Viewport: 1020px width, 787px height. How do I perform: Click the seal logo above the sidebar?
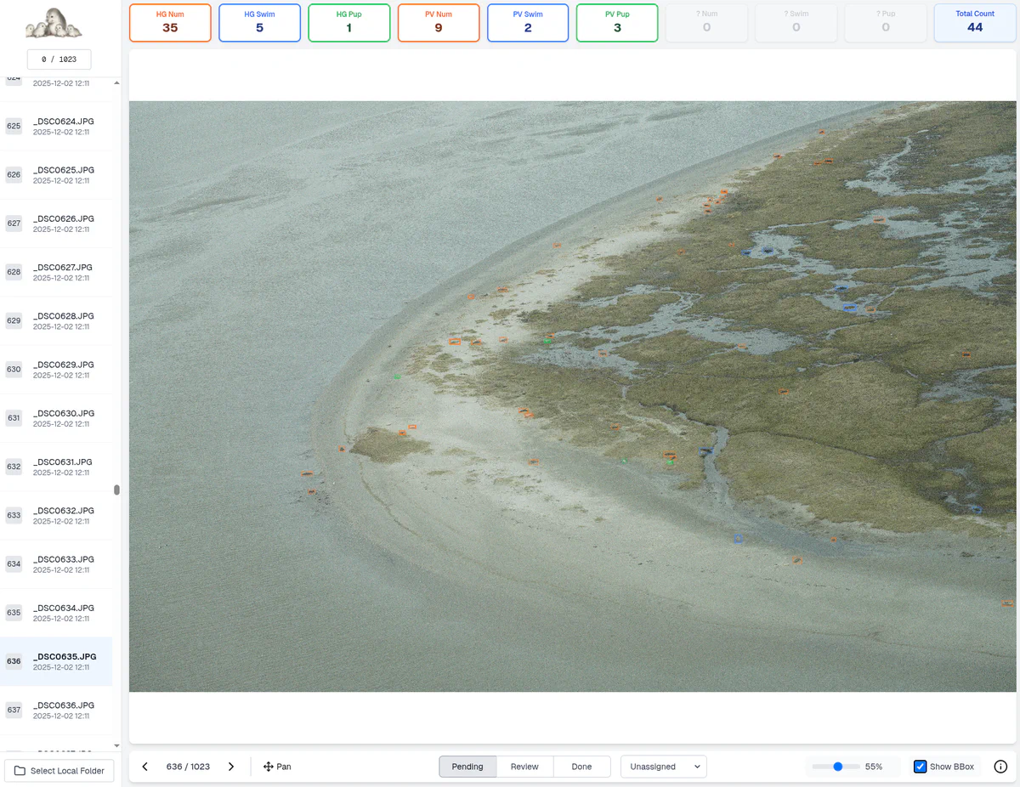[x=53, y=25]
